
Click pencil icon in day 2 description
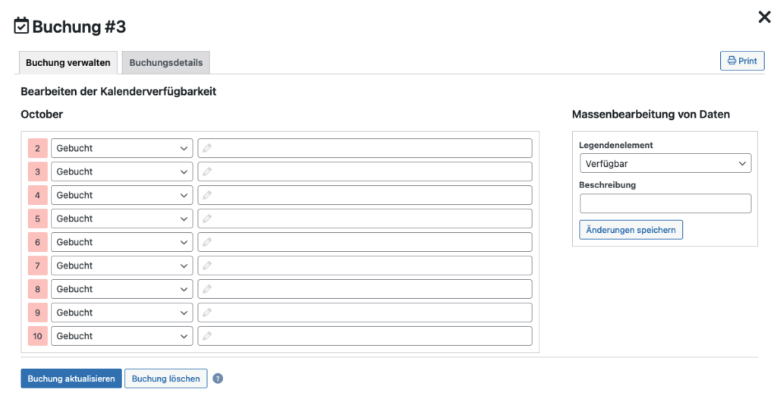coord(207,149)
